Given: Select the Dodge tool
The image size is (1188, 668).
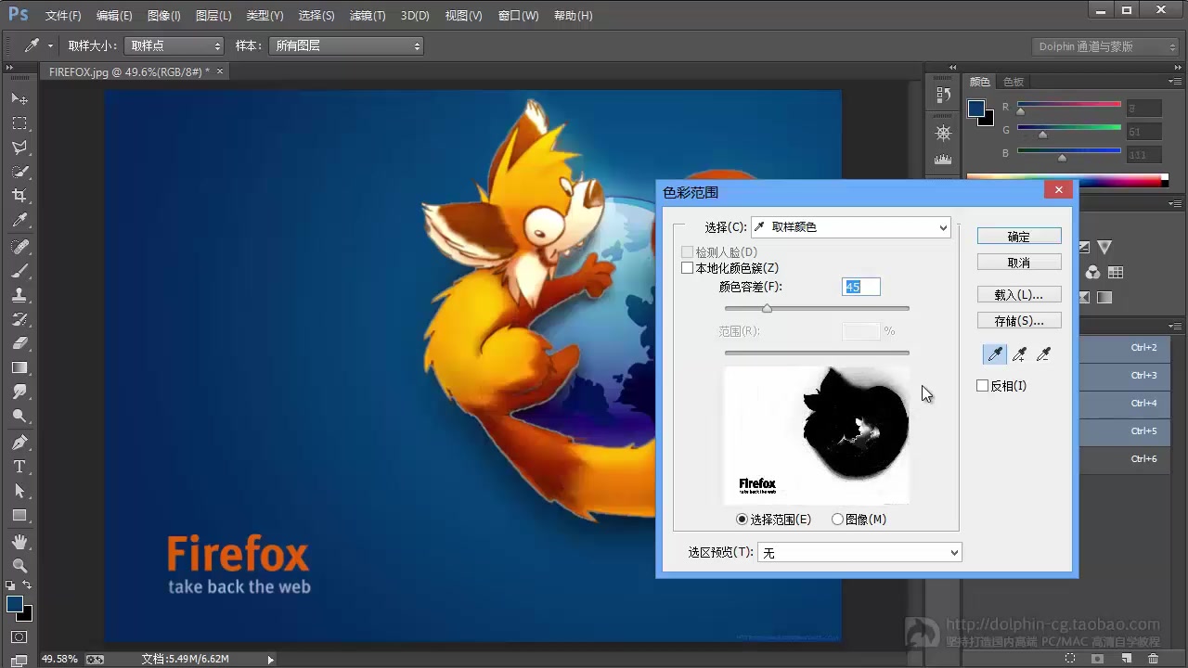Looking at the screenshot, I should point(19,416).
